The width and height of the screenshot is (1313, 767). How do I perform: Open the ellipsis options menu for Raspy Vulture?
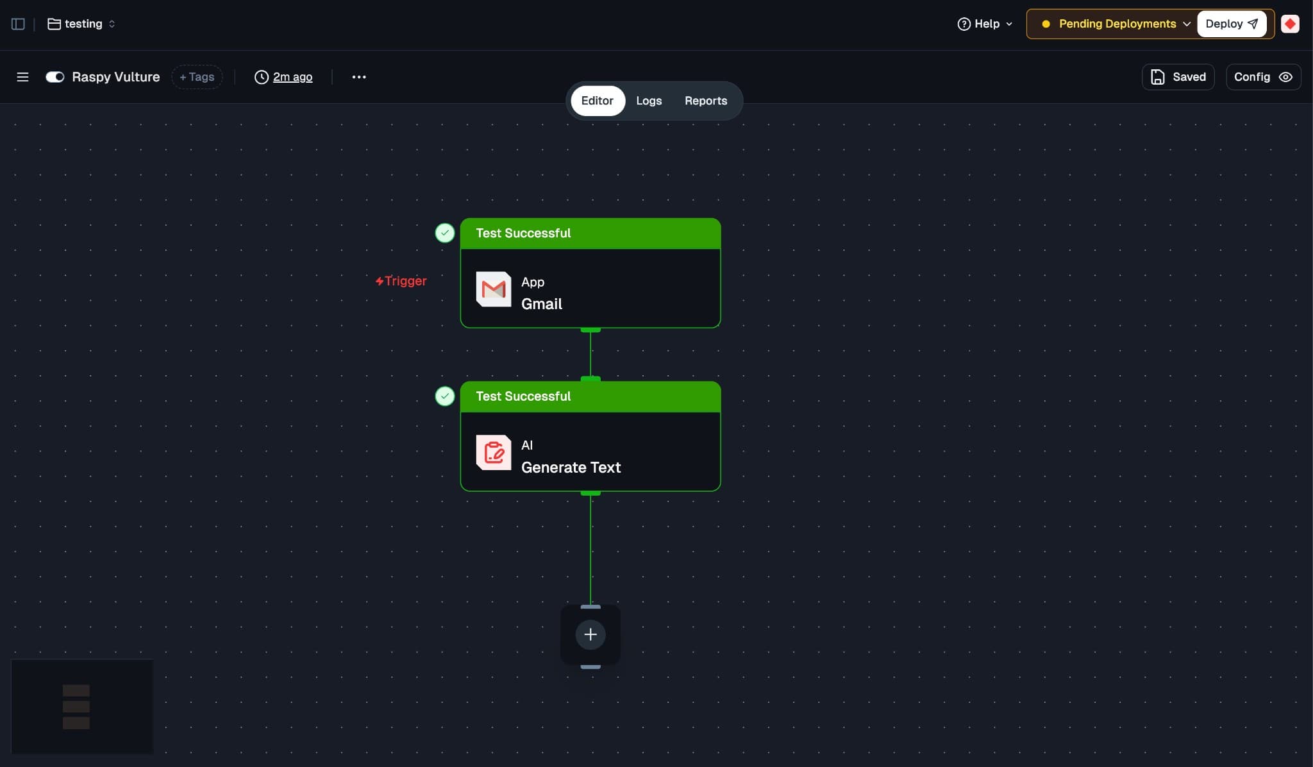pos(359,77)
